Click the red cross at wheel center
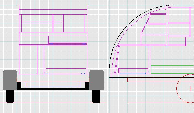194x113 pixels. 191,89
